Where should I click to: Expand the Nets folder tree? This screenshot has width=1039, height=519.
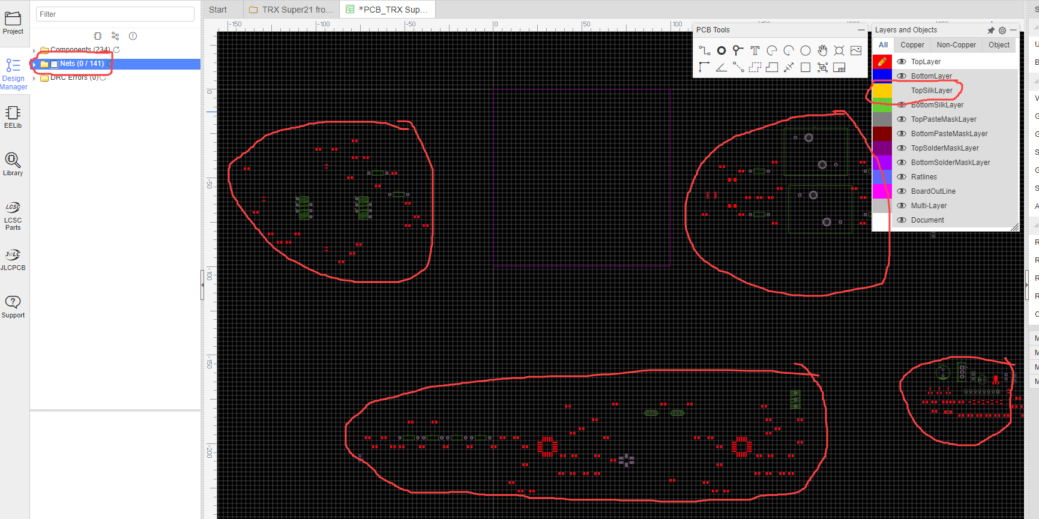(x=34, y=64)
